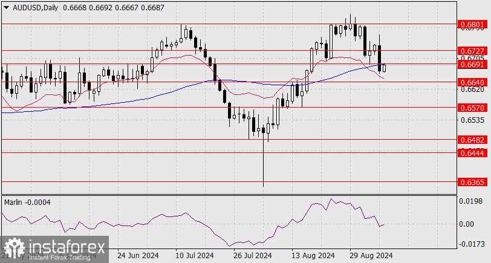Click the last white candle near 0.6691
This screenshot has height=263, width=491.
pos(384,68)
